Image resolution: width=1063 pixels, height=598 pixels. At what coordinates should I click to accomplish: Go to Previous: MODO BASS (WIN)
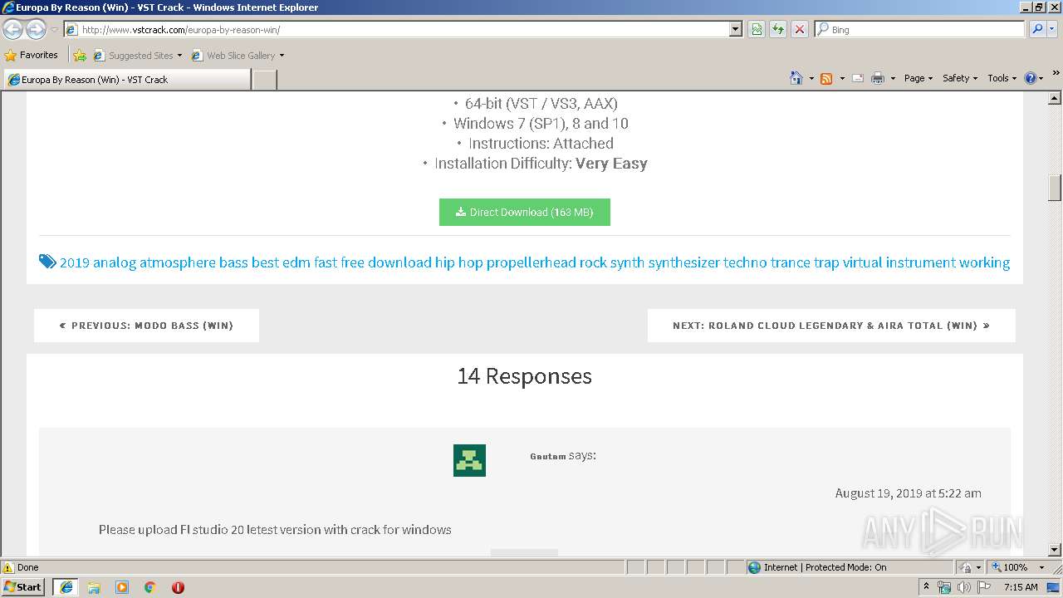pyautogui.click(x=146, y=326)
